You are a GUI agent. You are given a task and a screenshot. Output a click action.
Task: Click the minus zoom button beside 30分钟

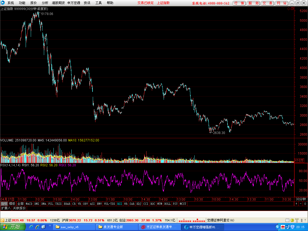tap(301, 204)
